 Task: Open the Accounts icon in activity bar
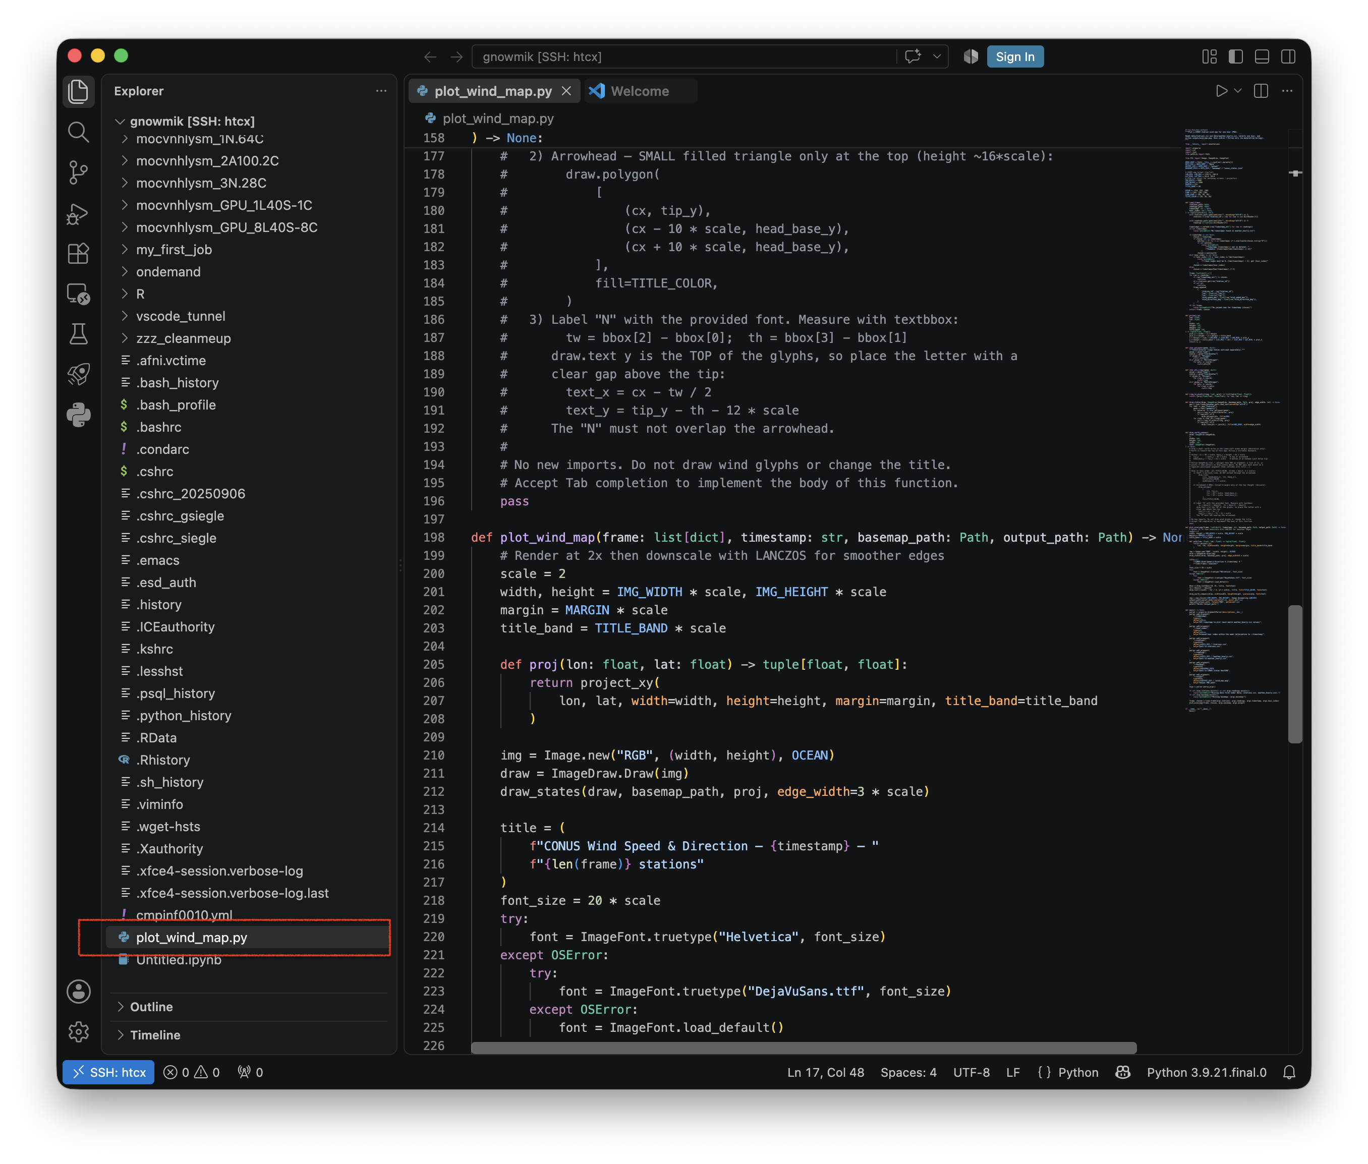click(x=79, y=991)
